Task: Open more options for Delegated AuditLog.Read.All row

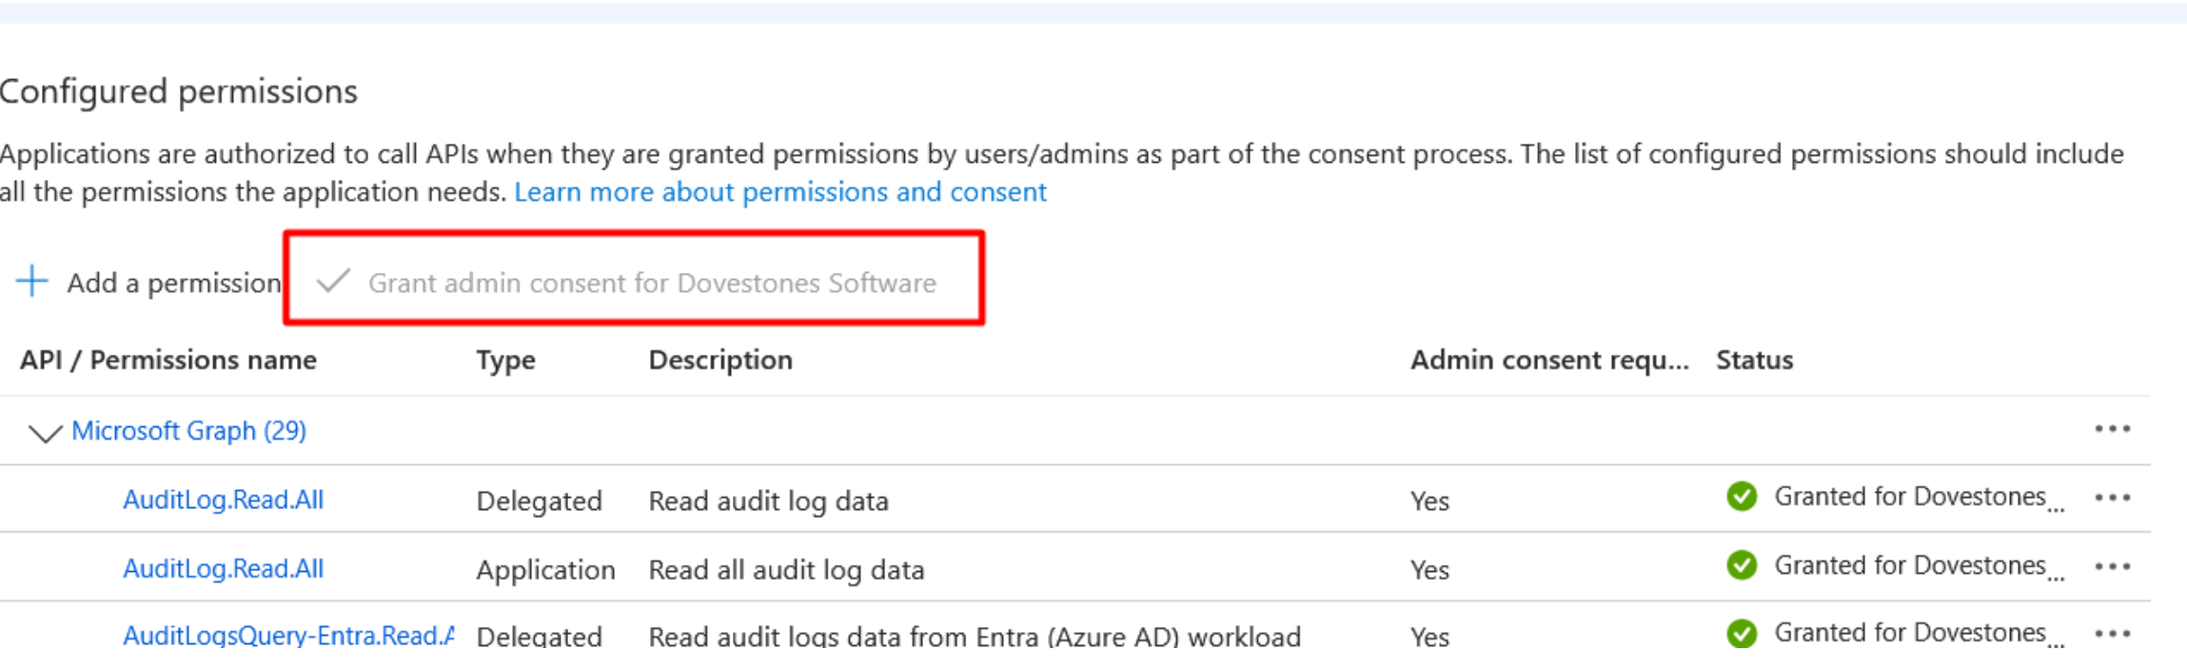Action: coord(2112,498)
